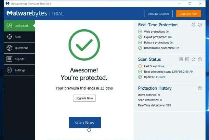Image resolution: width=209 pixels, height=140 pixels.
Task: Open scan scheduler calendar icon
Action: point(187,59)
